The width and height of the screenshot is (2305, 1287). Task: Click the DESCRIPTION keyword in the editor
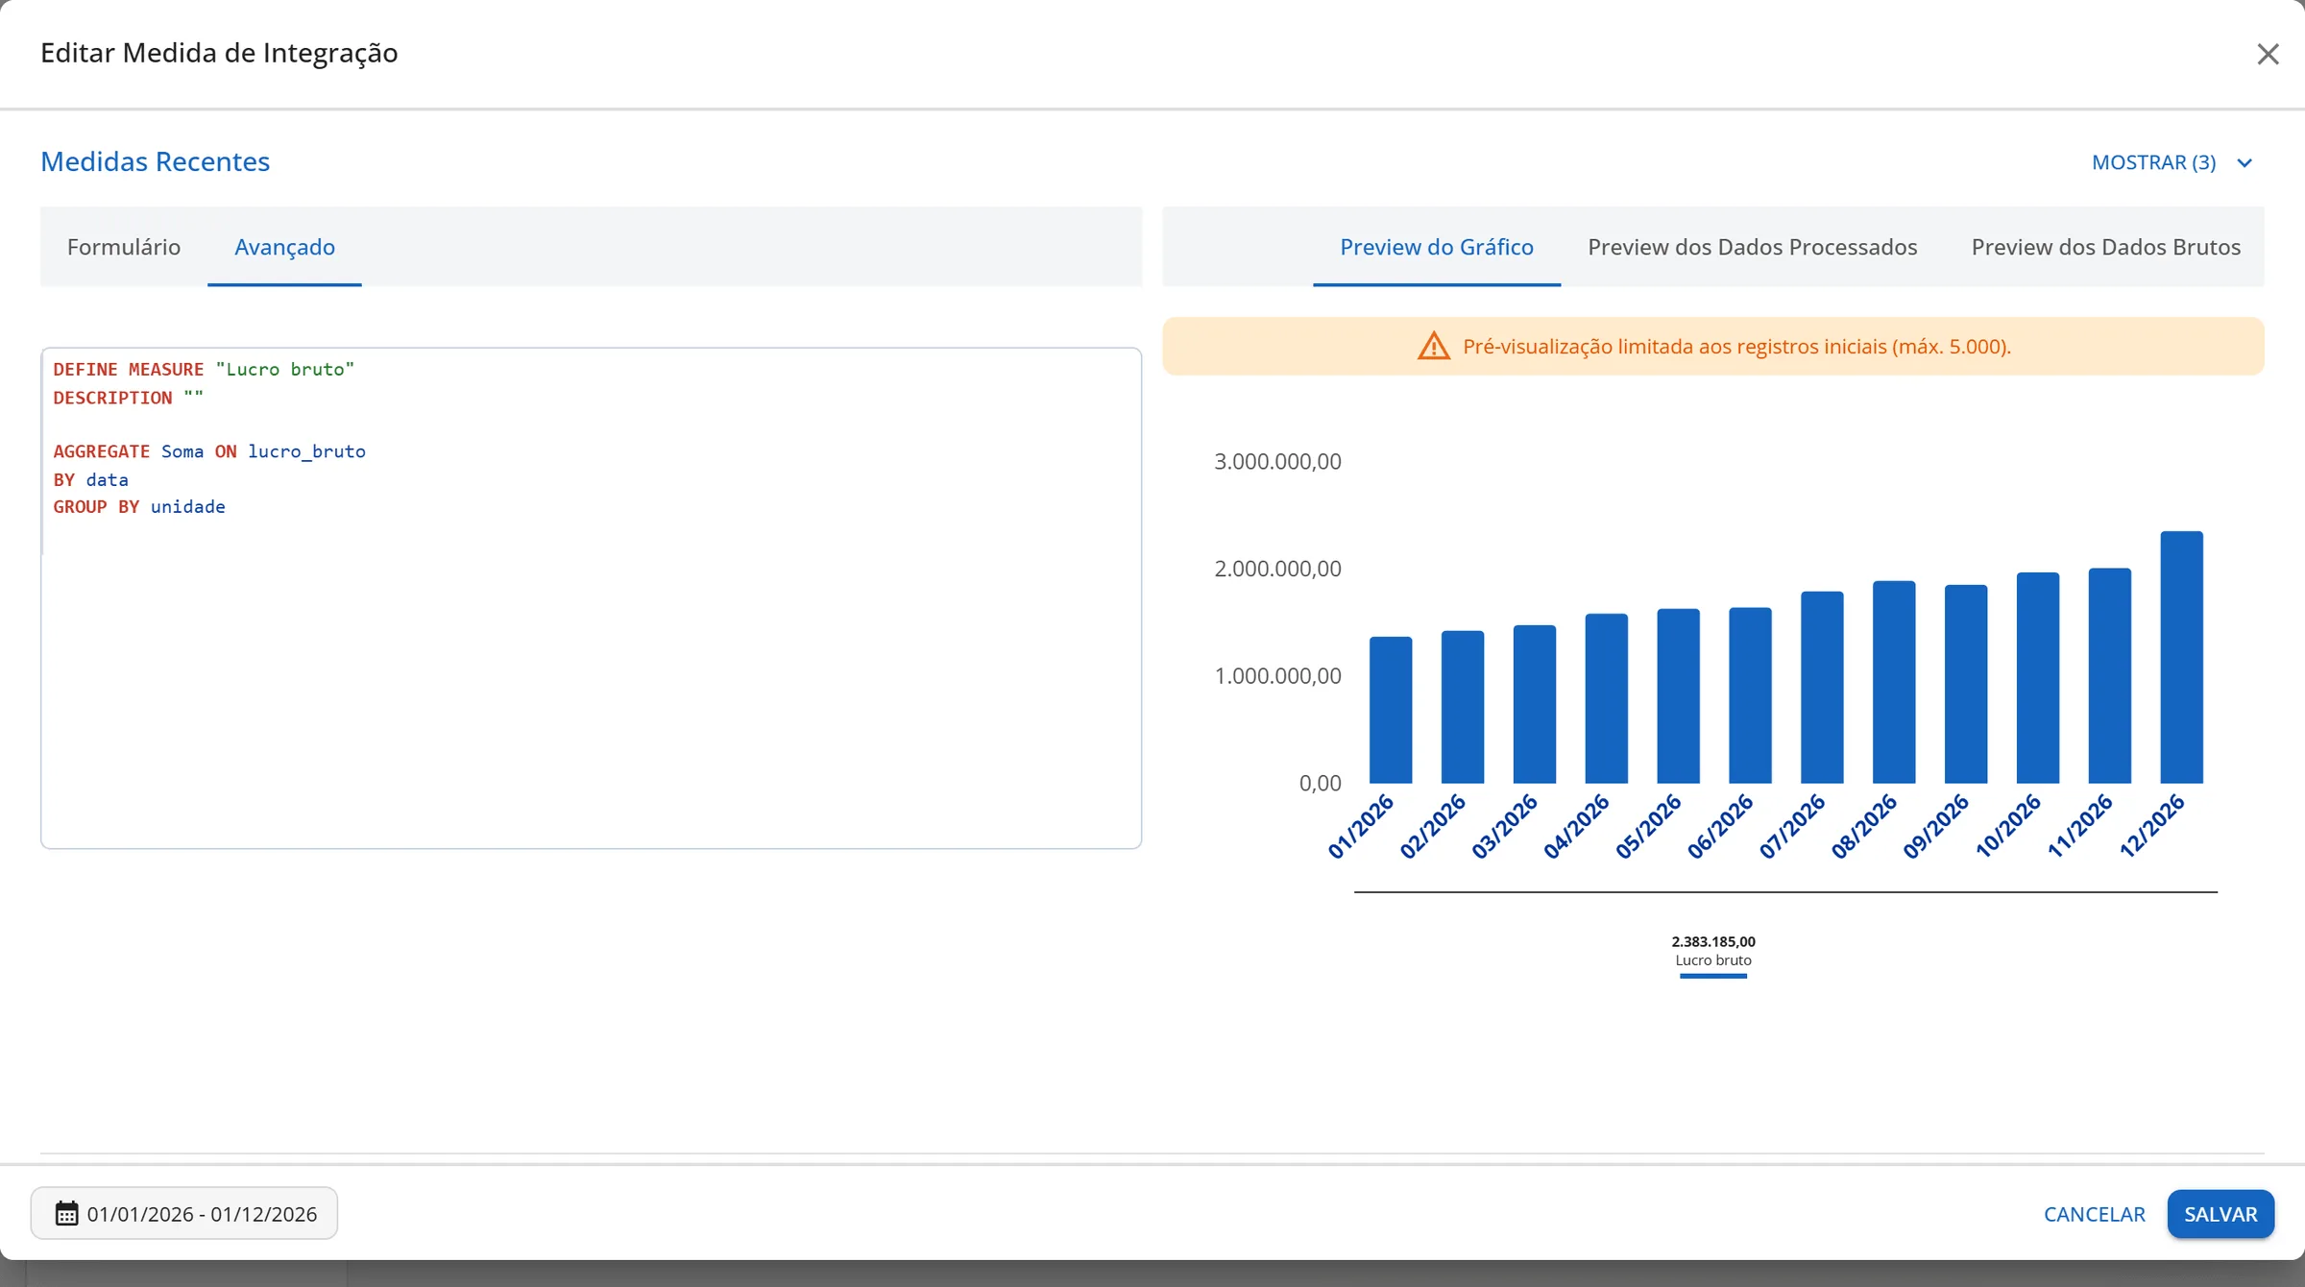pyautogui.click(x=112, y=398)
